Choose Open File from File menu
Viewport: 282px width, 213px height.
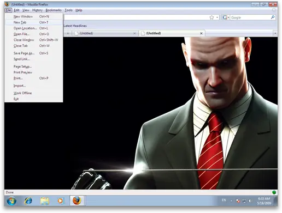(34, 34)
